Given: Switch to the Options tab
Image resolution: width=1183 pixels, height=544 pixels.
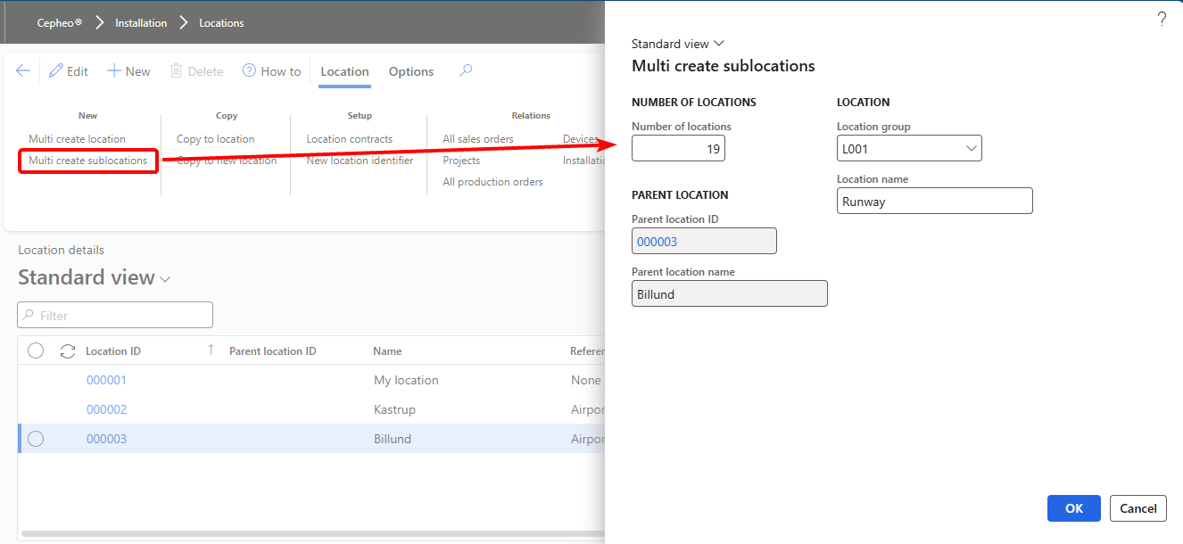Looking at the screenshot, I should click(411, 71).
